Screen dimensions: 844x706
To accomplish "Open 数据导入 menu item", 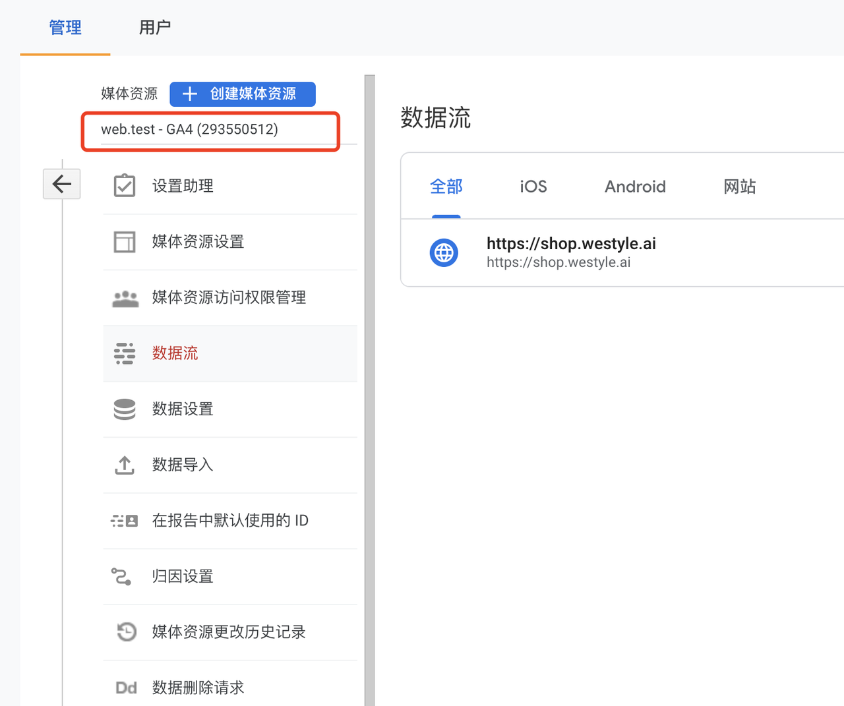I will point(230,465).
